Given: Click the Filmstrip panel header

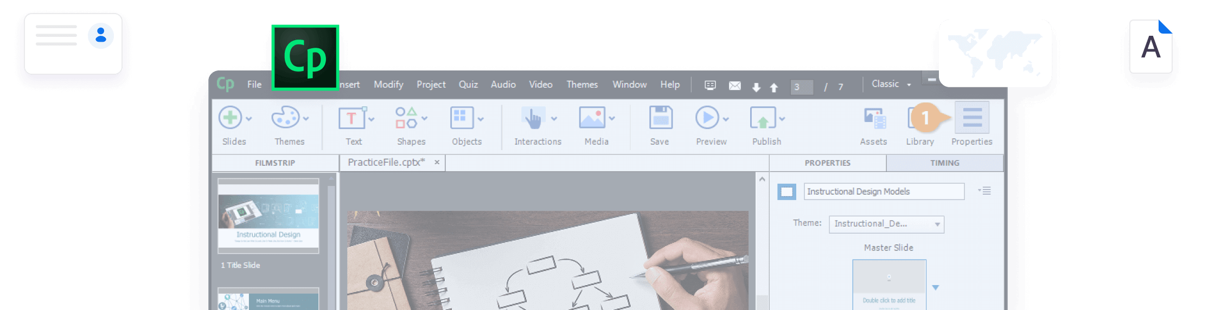Looking at the screenshot, I should click(275, 163).
